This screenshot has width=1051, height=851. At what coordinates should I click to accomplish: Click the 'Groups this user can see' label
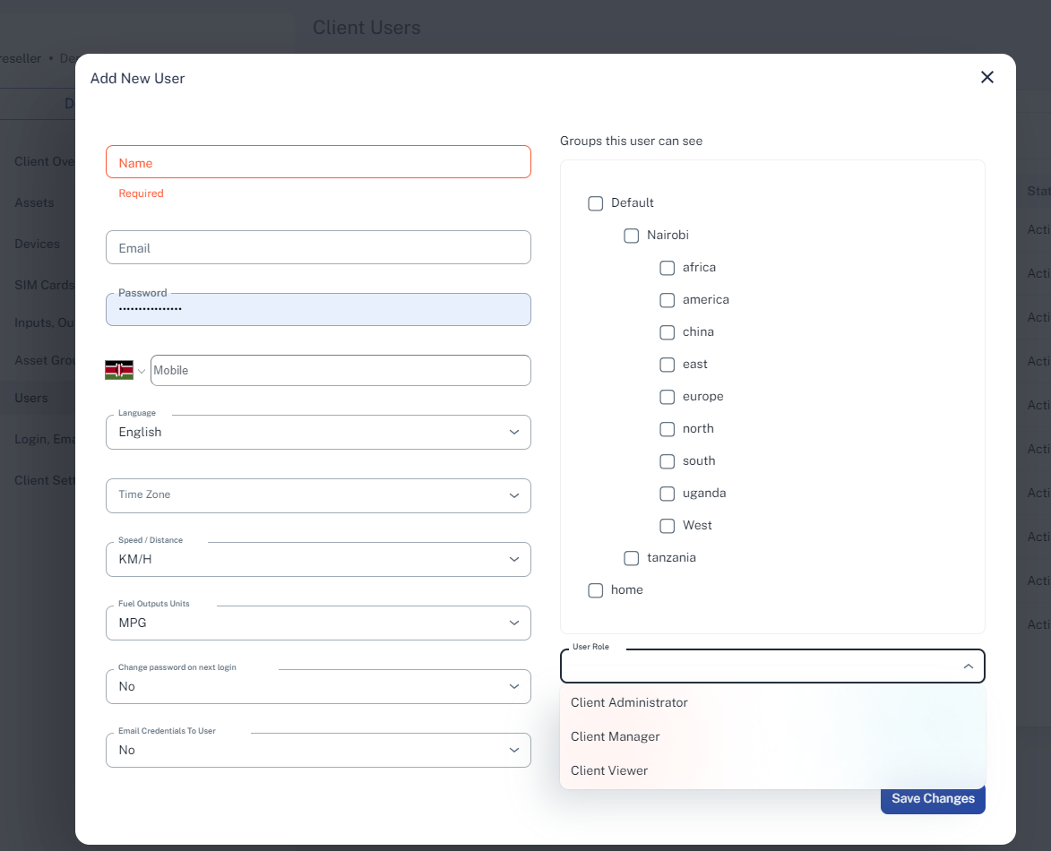click(x=631, y=141)
